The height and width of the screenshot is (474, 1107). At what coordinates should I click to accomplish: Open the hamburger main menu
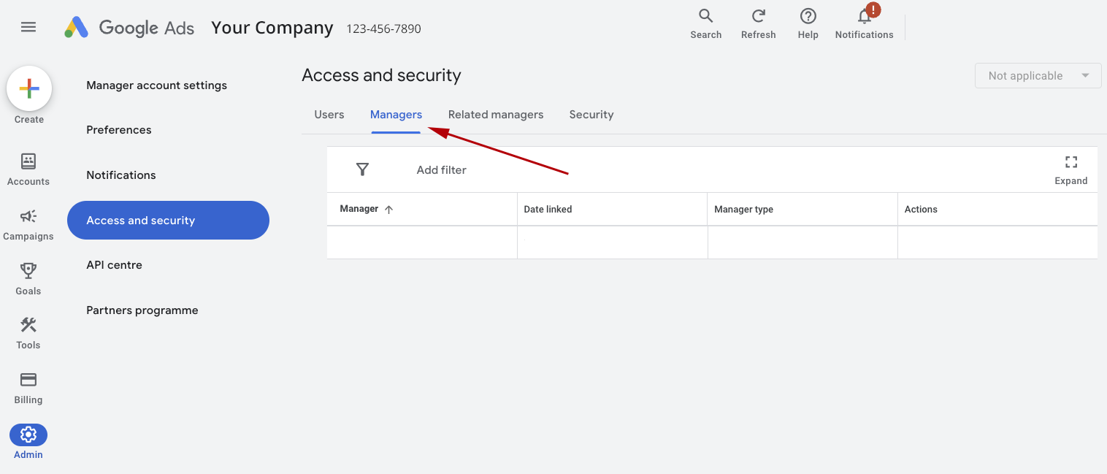(x=28, y=27)
